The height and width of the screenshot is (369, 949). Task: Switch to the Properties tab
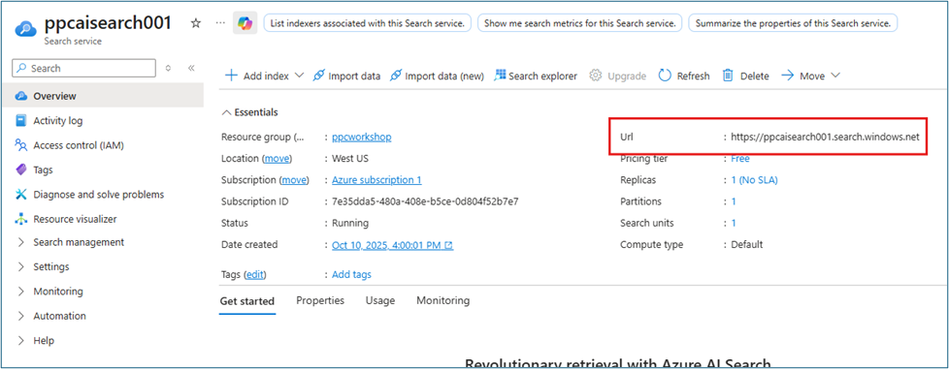click(320, 300)
